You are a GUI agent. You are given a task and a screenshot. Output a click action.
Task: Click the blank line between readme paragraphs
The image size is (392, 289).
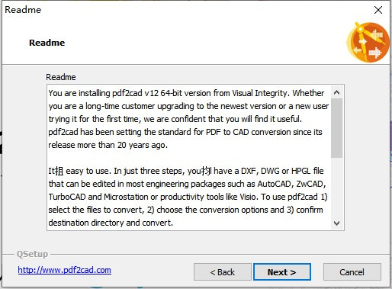pos(189,158)
